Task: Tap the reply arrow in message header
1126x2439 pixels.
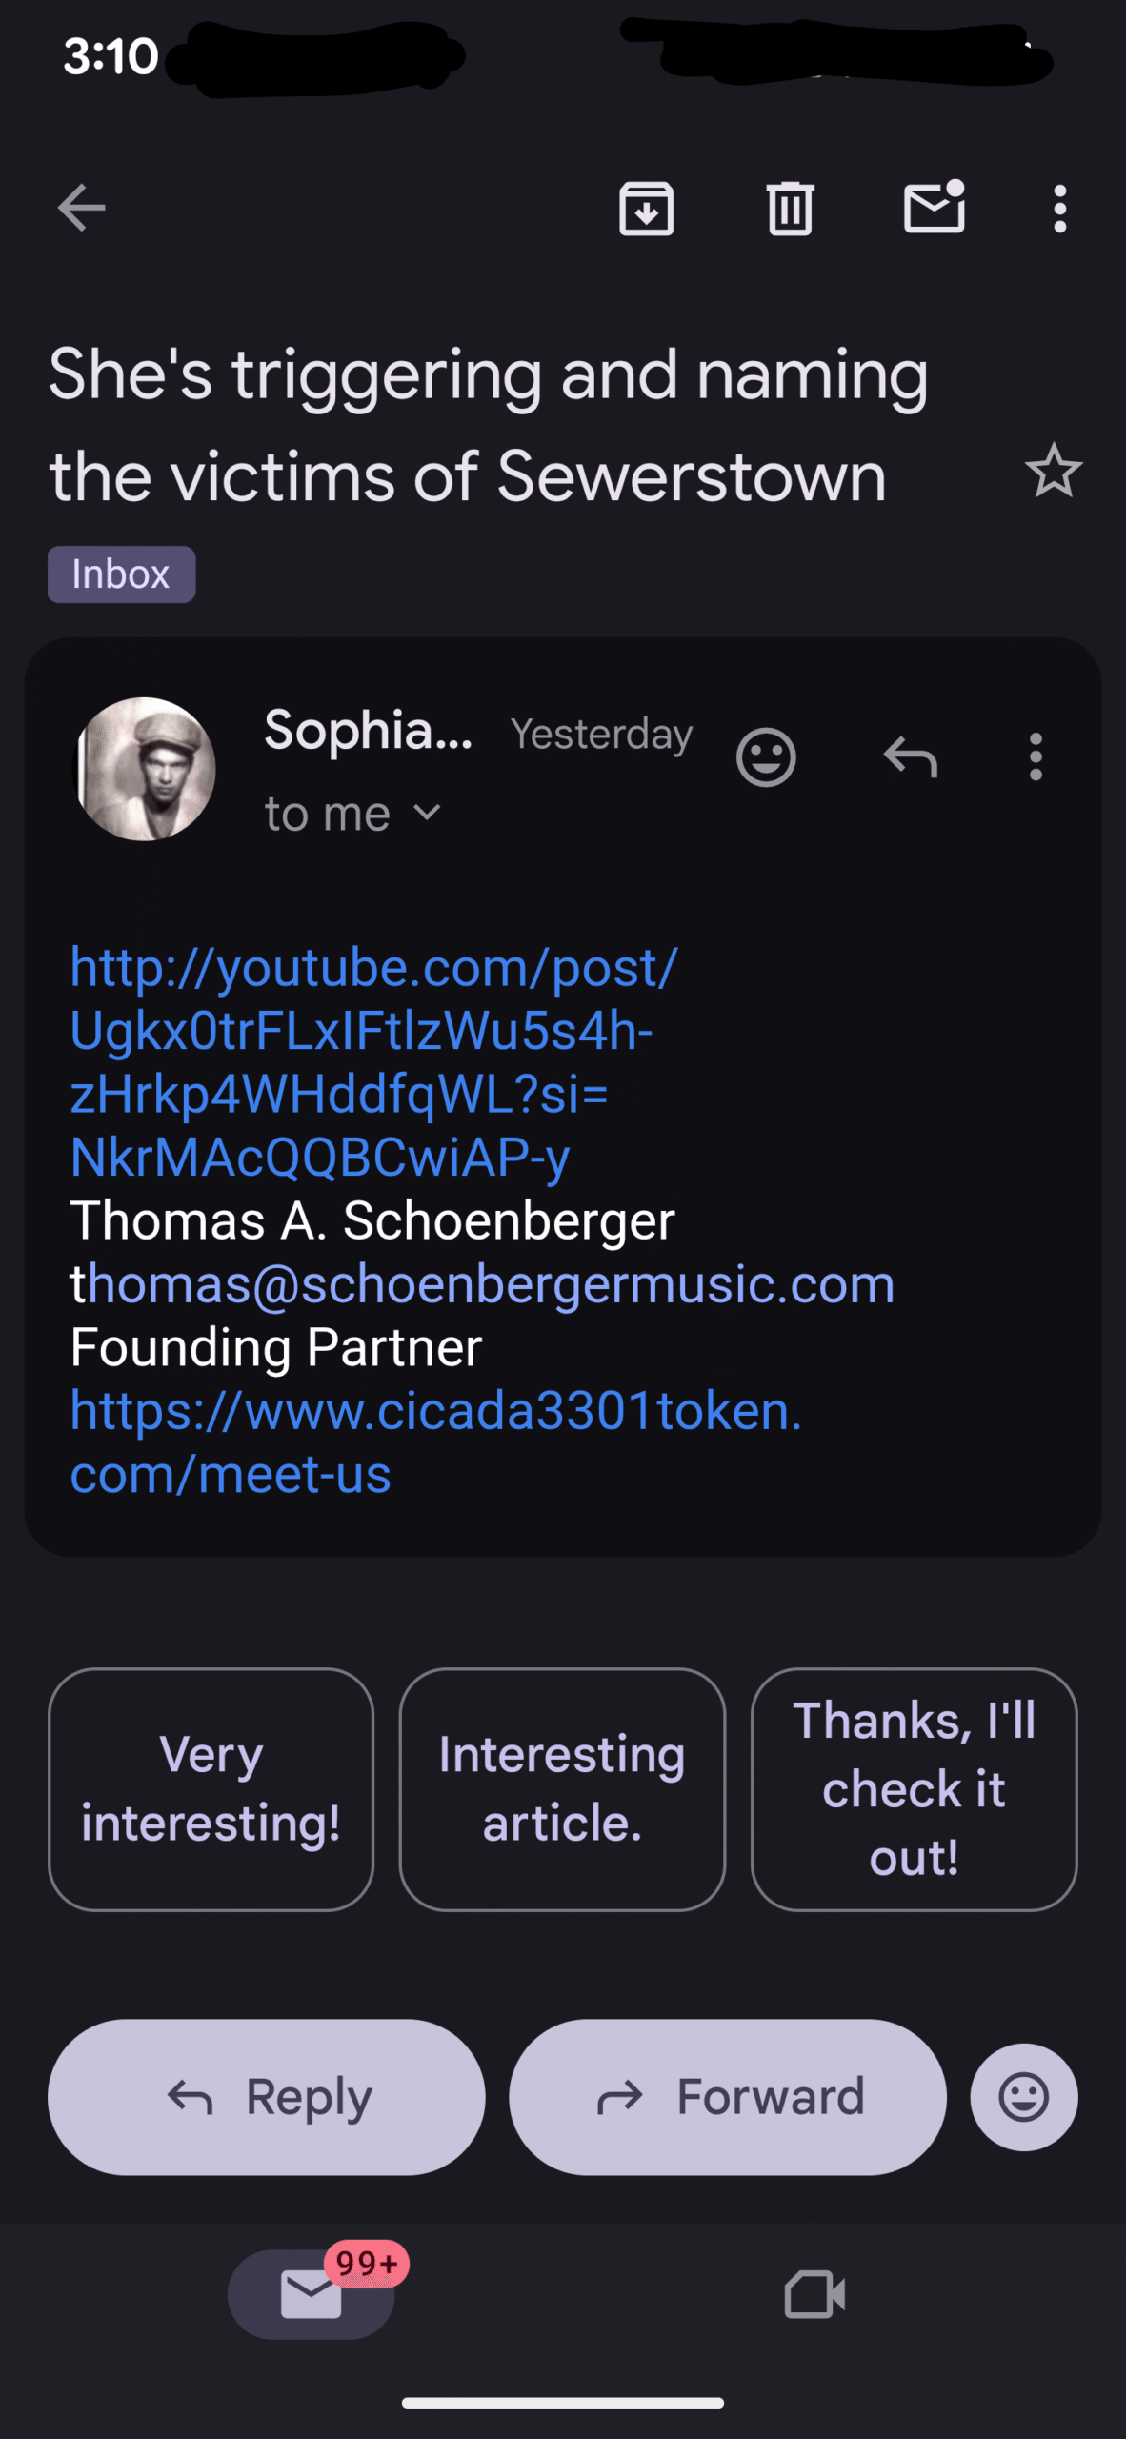Action: point(911,757)
